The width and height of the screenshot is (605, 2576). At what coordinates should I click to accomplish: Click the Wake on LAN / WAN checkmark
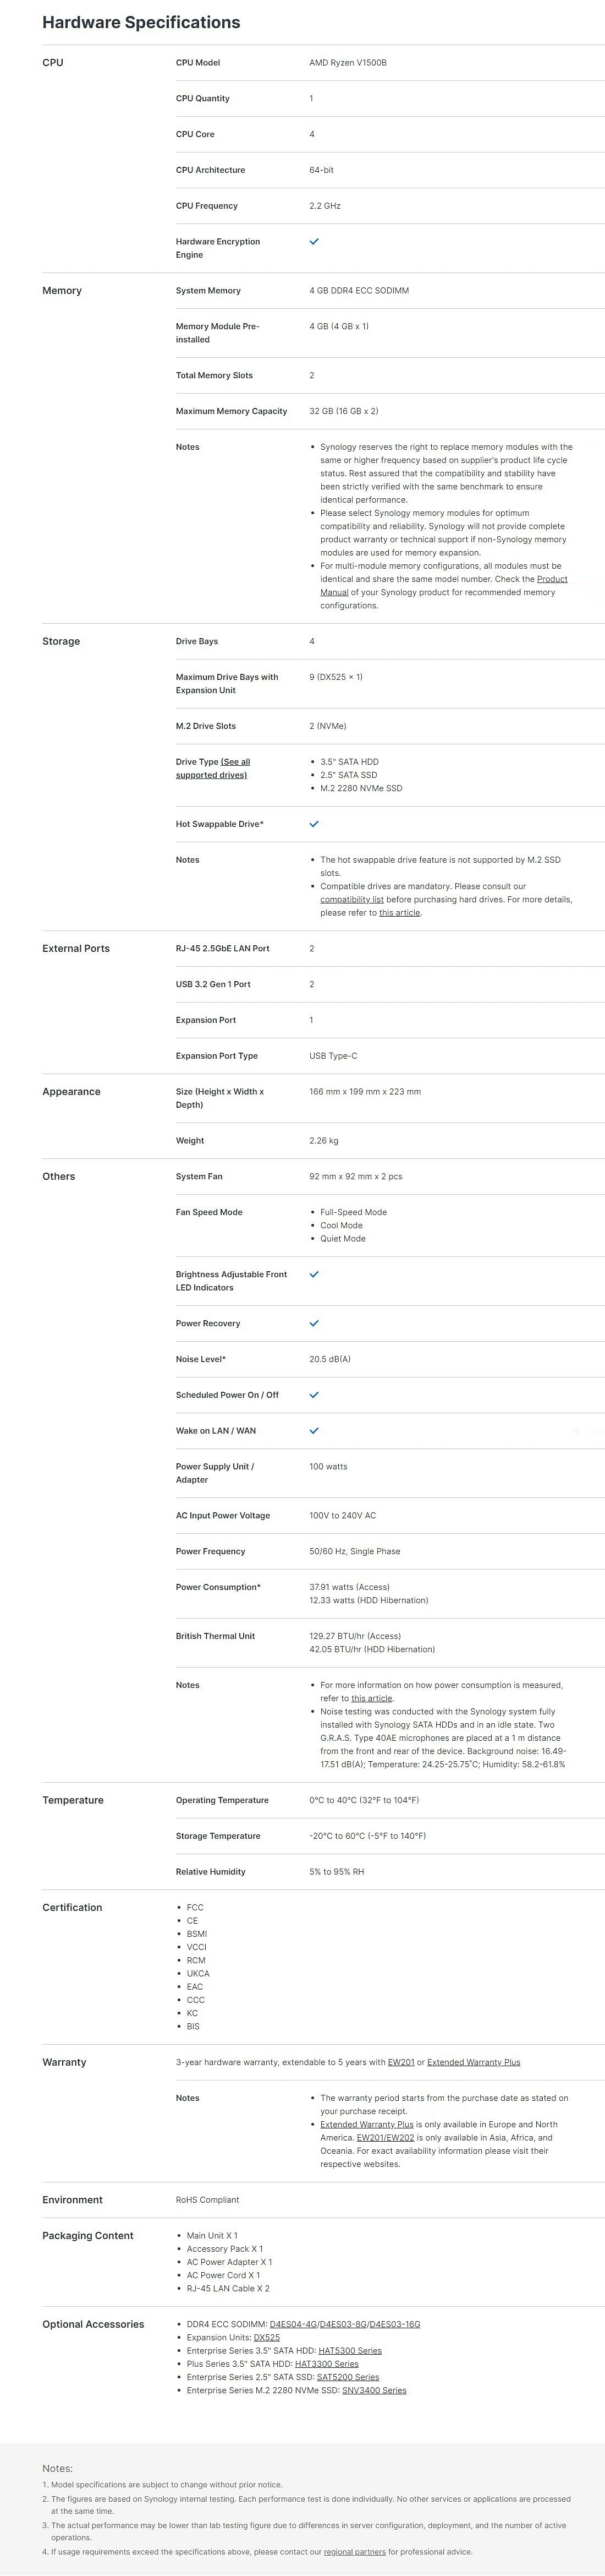(313, 1430)
